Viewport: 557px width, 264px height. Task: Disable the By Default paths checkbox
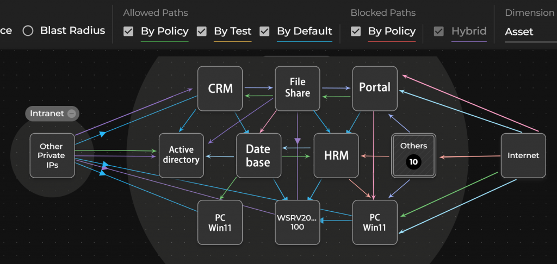[264, 32]
